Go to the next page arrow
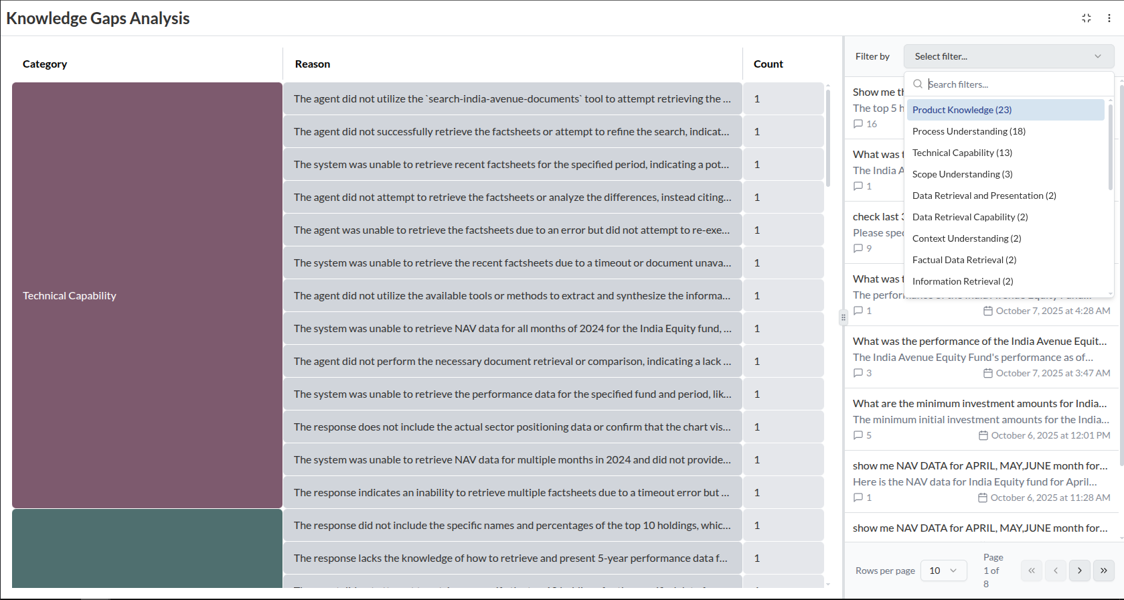Image resolution: width=1124 pixels, height=600 pixels. (x=1079, y=571)
